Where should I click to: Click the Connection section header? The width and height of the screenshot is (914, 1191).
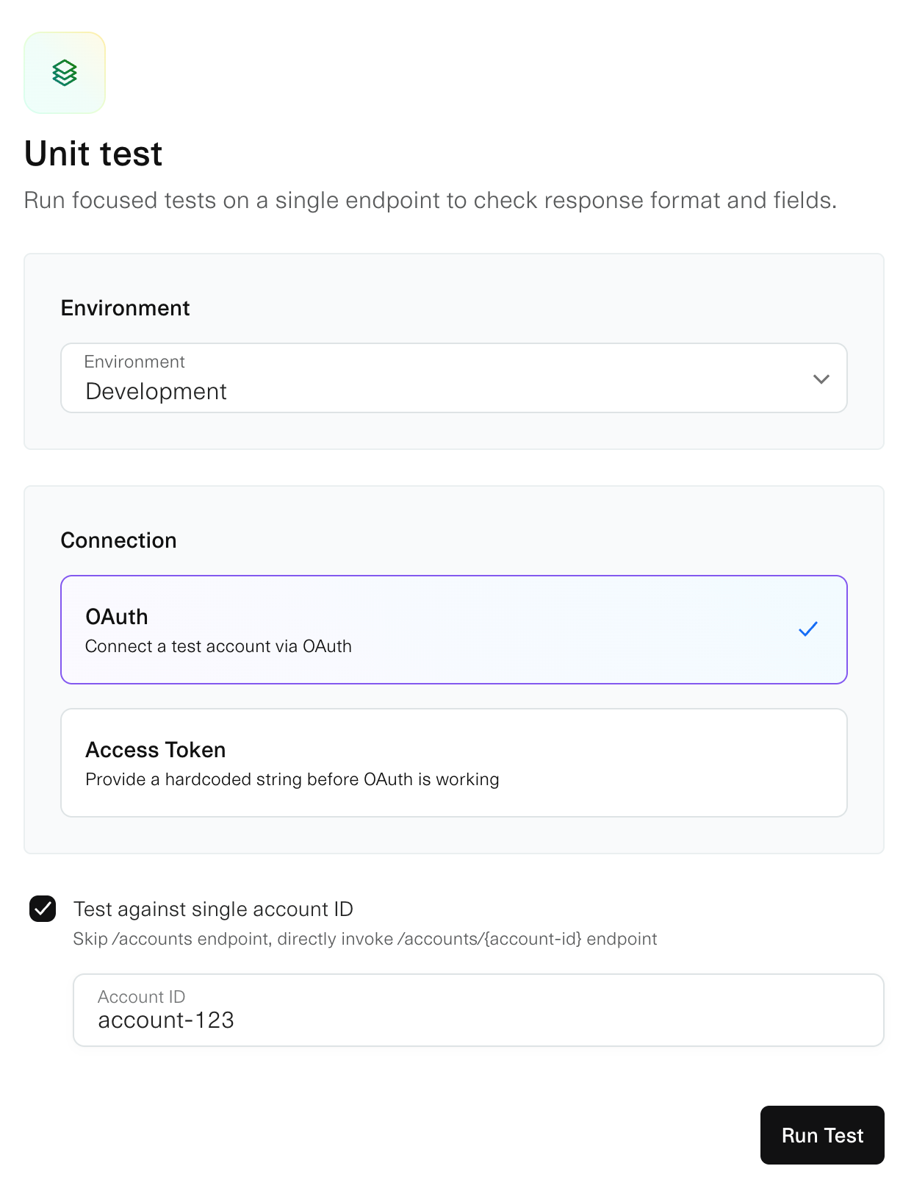(x=119, y=540)
